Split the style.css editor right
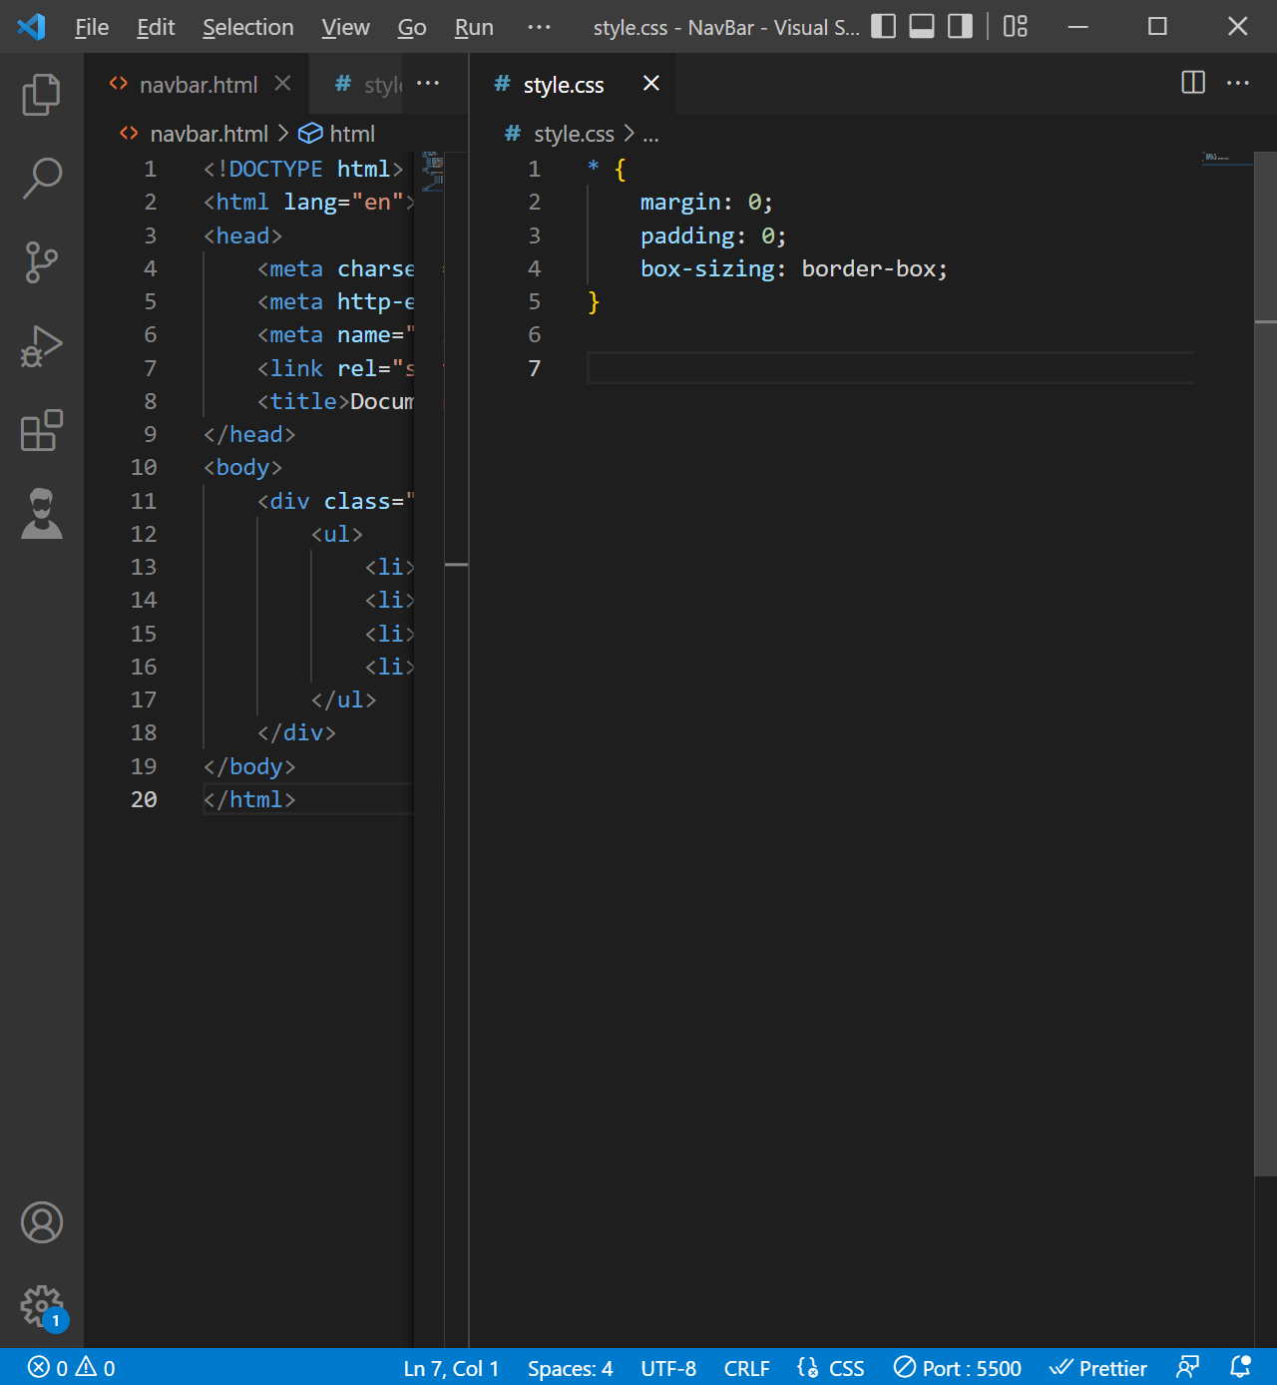Image resolution: width=1277 pixels, height=1385 pixels. pyautogui.click(x=1193, y=83)
